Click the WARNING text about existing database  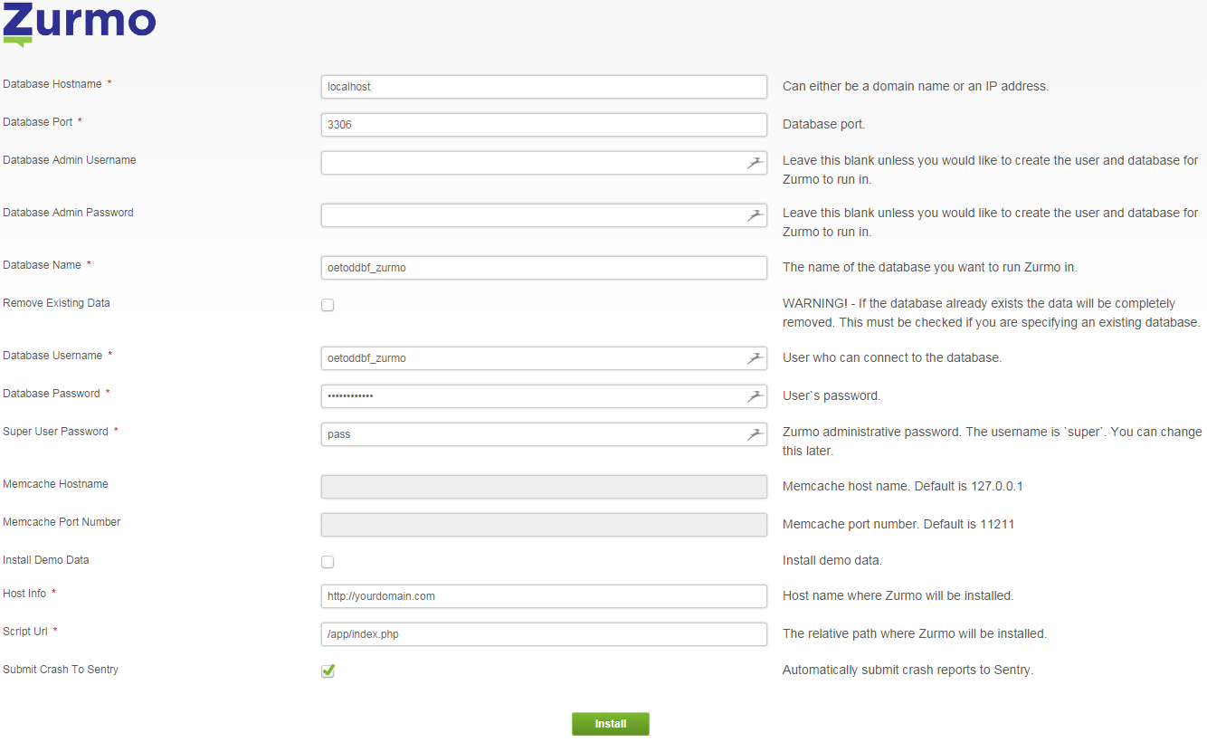click(992, 313)
